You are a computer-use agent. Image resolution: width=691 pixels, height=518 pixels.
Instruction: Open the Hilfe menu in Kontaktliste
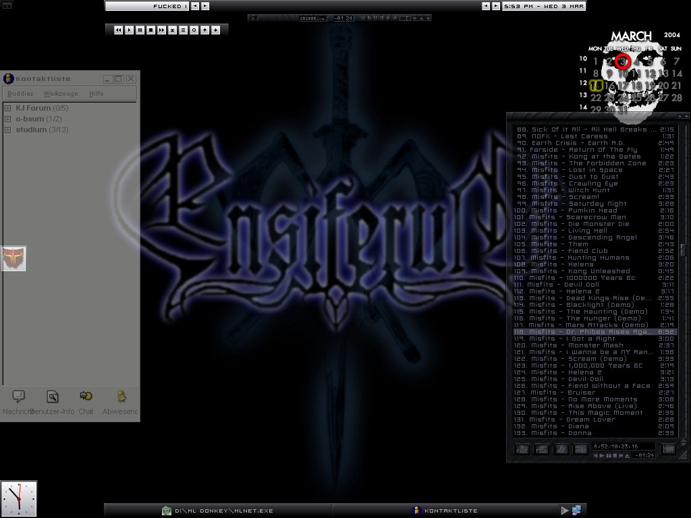[96, 93]
